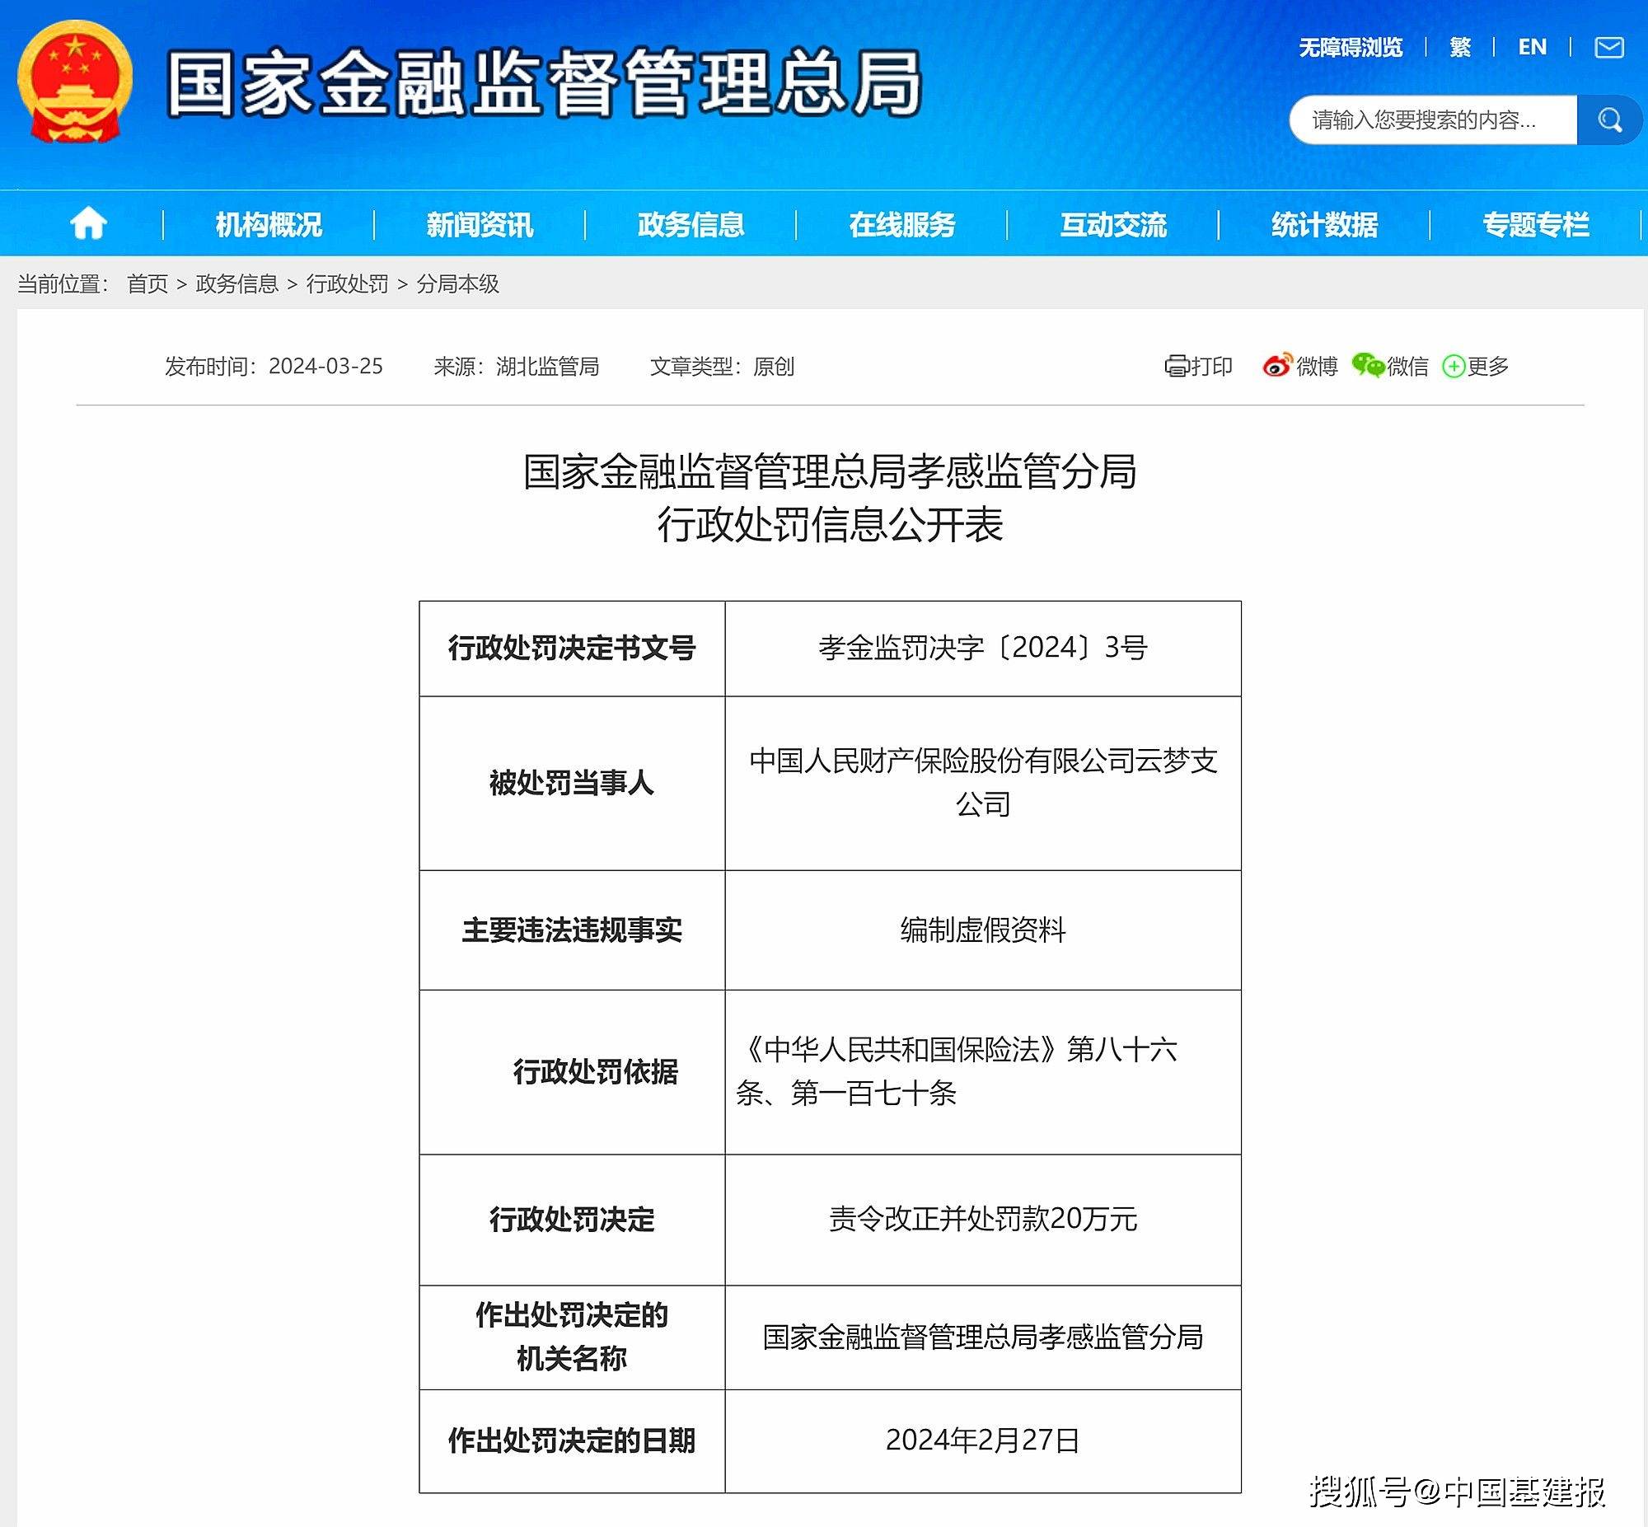
Task: Click the 当前位置 breadcrumb label
Action: [63, 284]
